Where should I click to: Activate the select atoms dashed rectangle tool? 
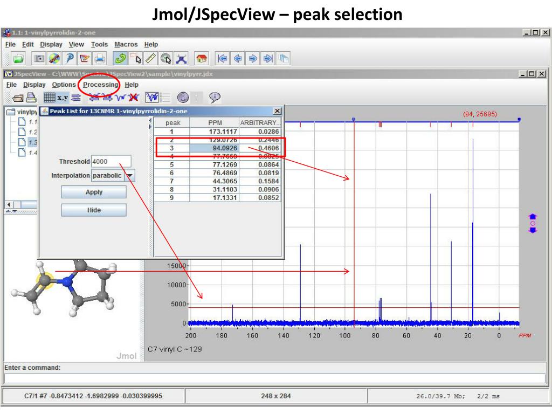[x=135, y=58]
